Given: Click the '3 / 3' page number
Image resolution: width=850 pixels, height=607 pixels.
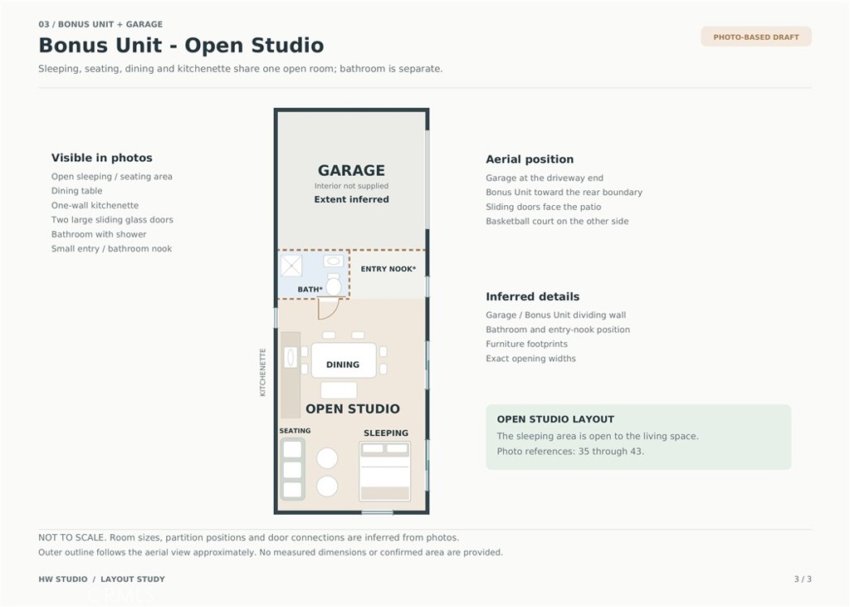Looking at the screenshot, I should 803,580.
